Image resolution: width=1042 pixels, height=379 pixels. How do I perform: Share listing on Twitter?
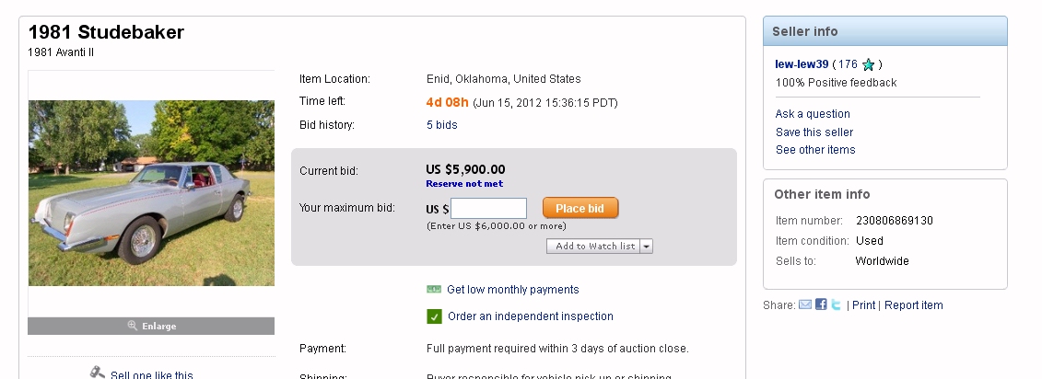point(836,304)
